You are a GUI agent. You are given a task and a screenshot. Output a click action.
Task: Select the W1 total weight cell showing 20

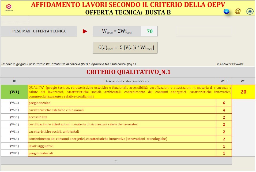pyautogui.click(x=243, y=92)
